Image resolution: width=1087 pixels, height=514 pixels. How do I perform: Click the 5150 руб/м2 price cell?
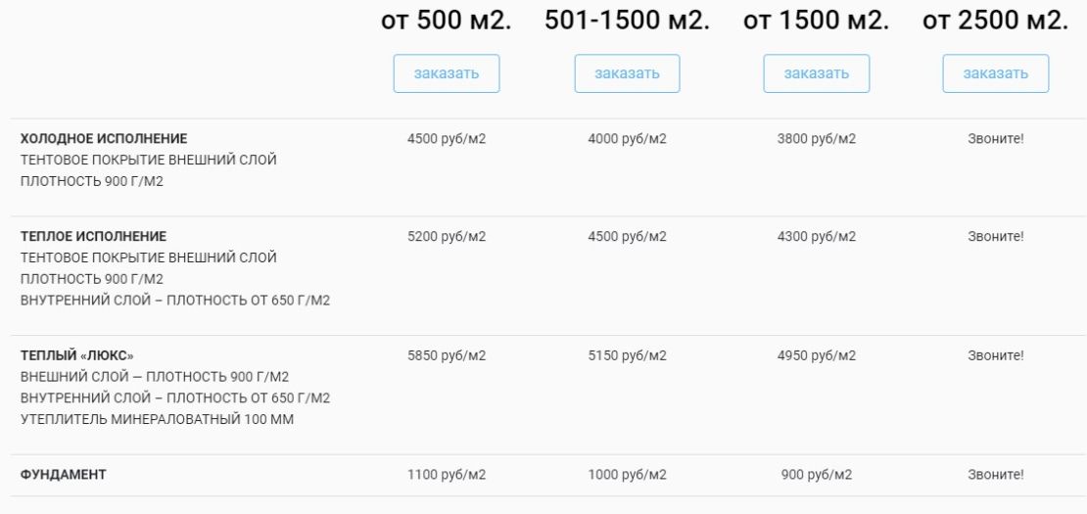point(628,355)
